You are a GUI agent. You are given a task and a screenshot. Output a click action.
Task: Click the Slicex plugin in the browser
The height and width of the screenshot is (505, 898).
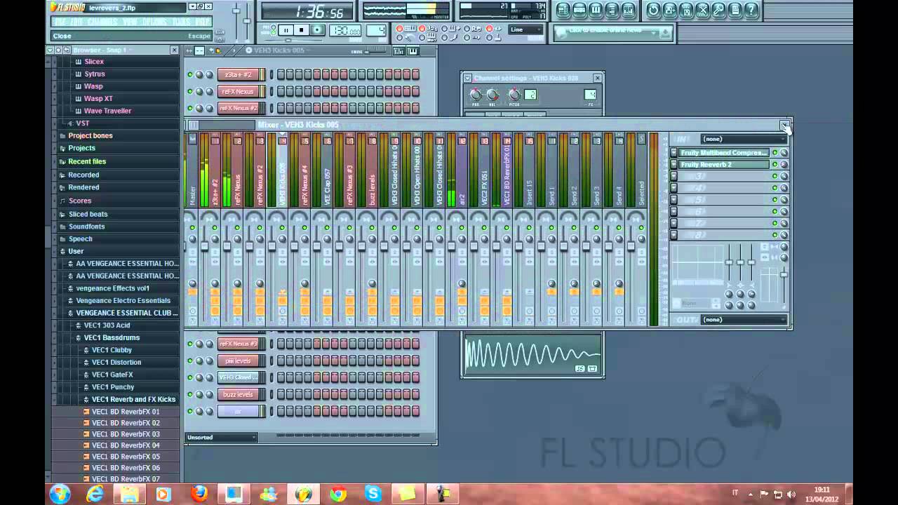point(94,62)
